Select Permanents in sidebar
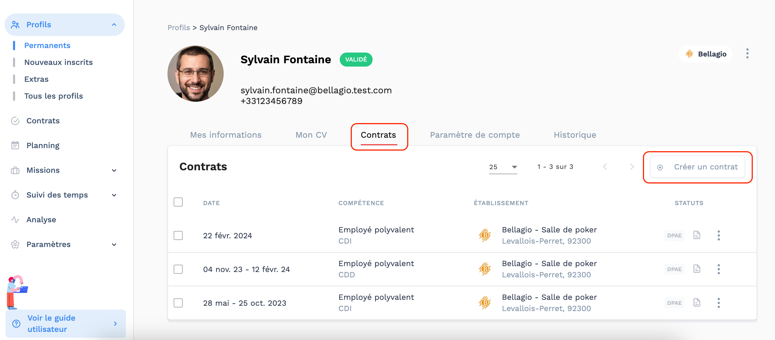The width and height of the screenshot is (775, 340). coord(47,46)
